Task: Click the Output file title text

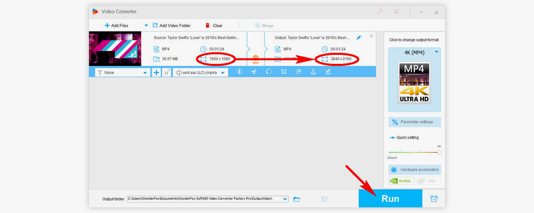Action: (312, 37)
